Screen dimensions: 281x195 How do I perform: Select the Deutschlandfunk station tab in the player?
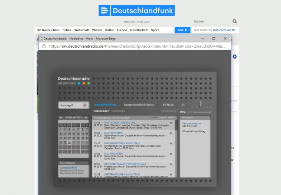(105, 105)
